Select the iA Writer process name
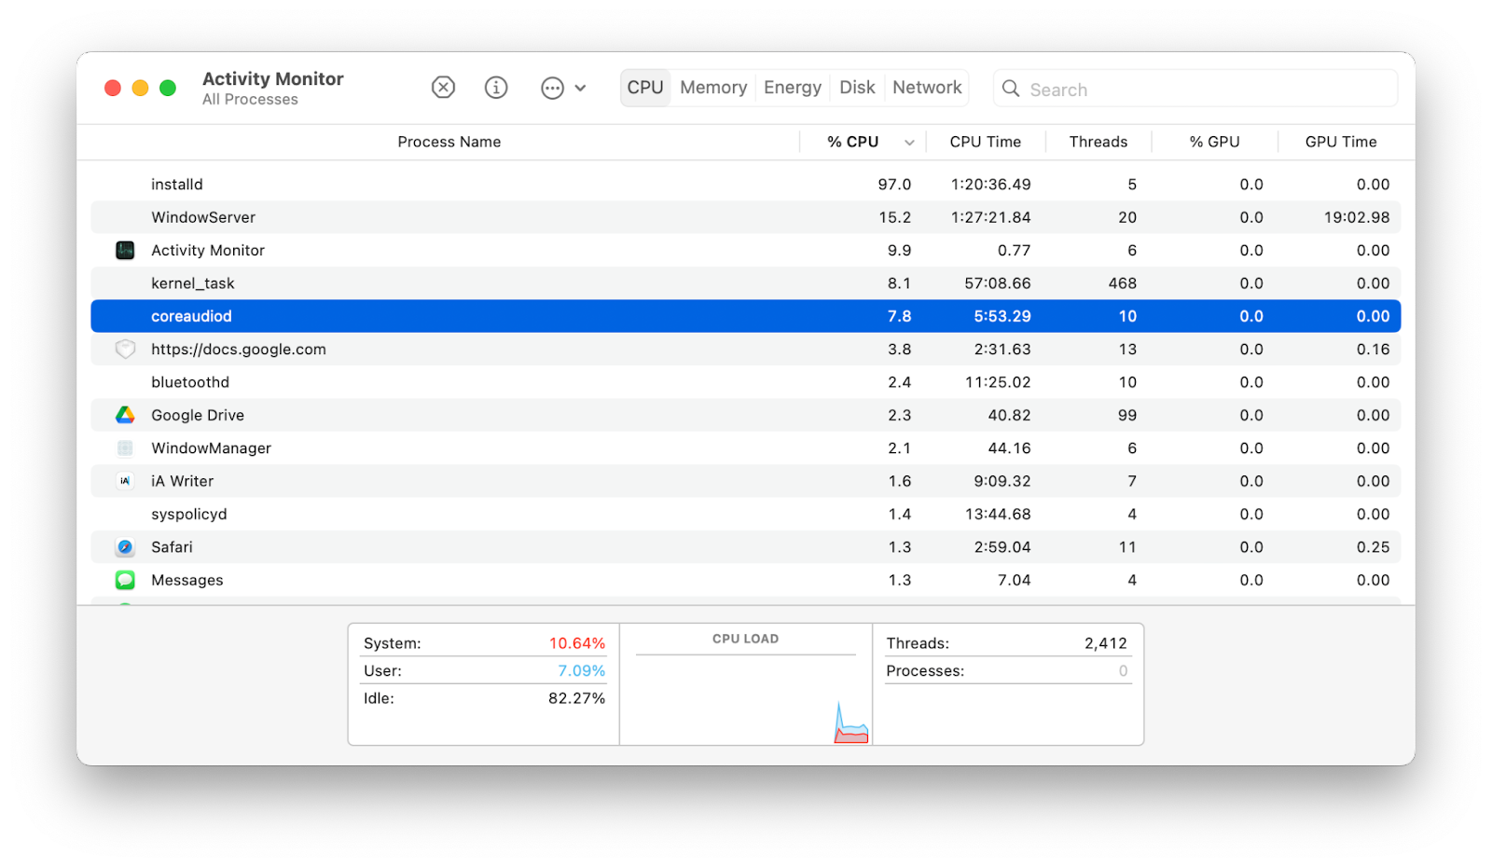Image resolution: width=1492 pixels, height=867 pixels. coord(183,481)
